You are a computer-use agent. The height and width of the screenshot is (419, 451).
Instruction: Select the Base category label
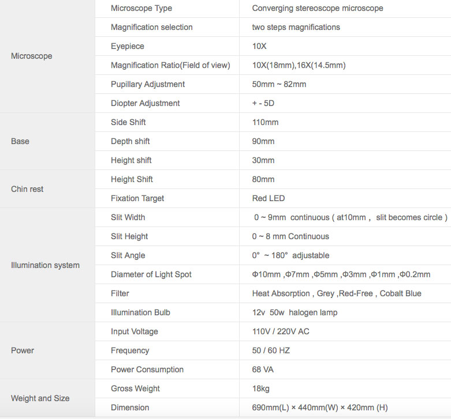(20, 141)
